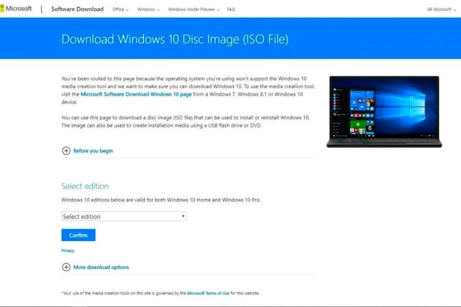
Task: Open the Privacy link
Action: pyautogui.click(x=67, y=251)
